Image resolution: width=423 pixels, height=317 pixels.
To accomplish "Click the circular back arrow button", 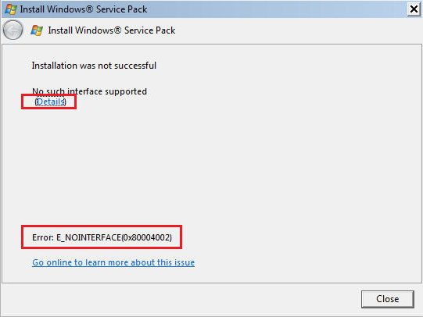I will [x=13, y=30].
